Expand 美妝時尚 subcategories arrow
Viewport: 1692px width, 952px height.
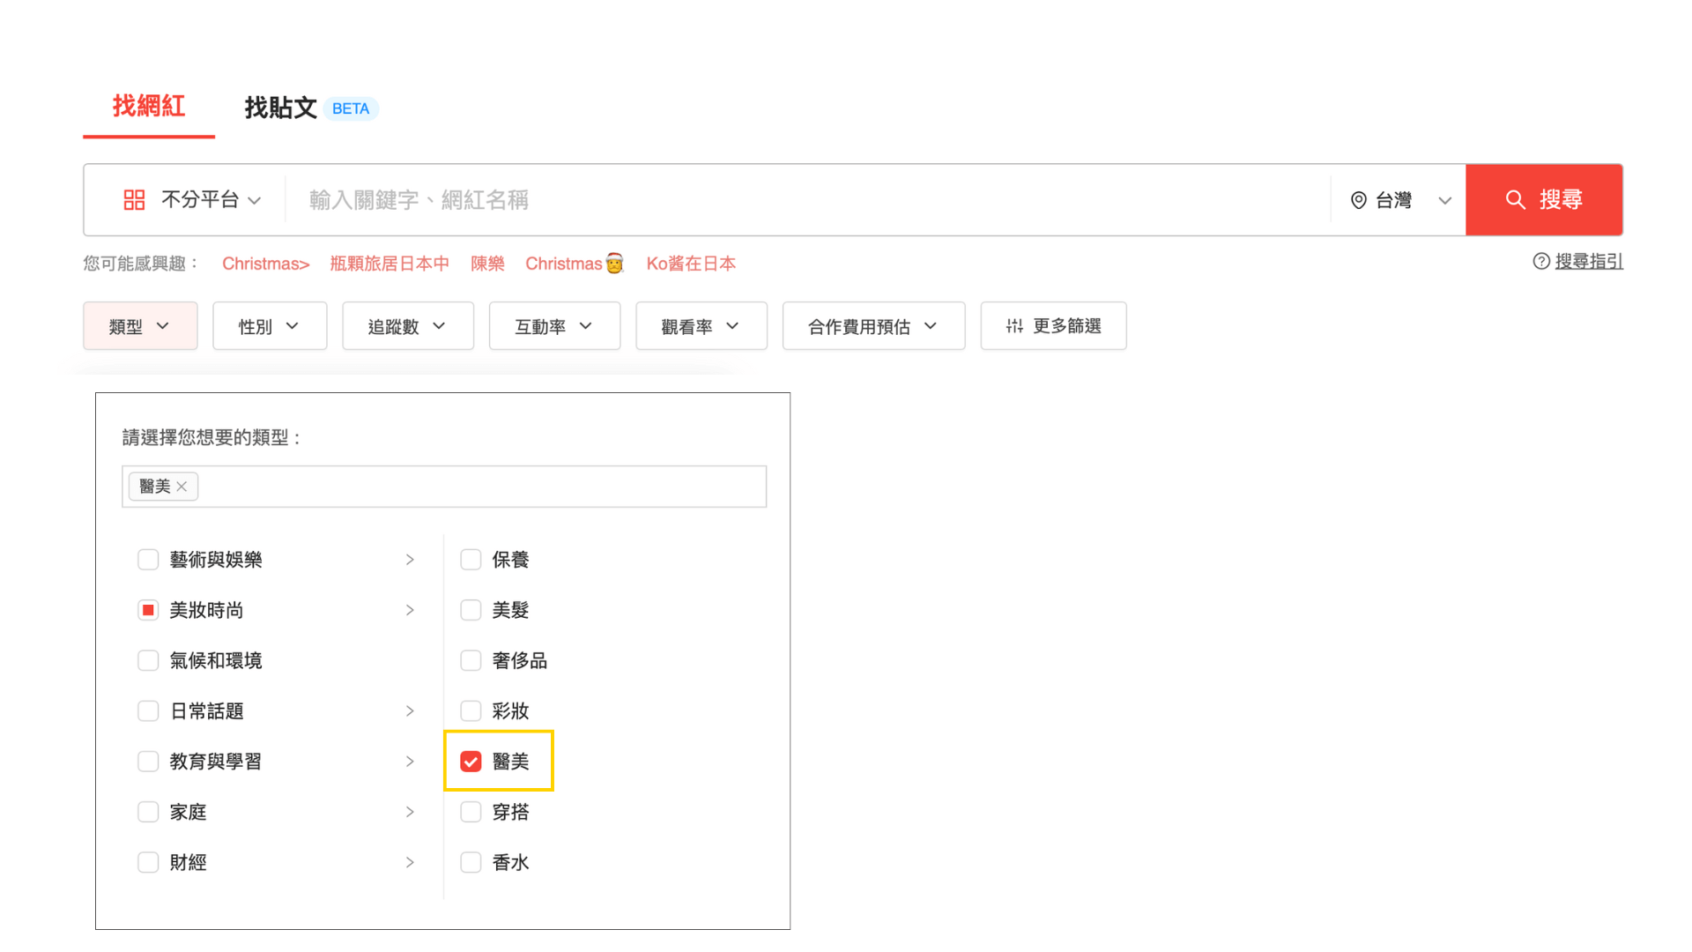410,610
